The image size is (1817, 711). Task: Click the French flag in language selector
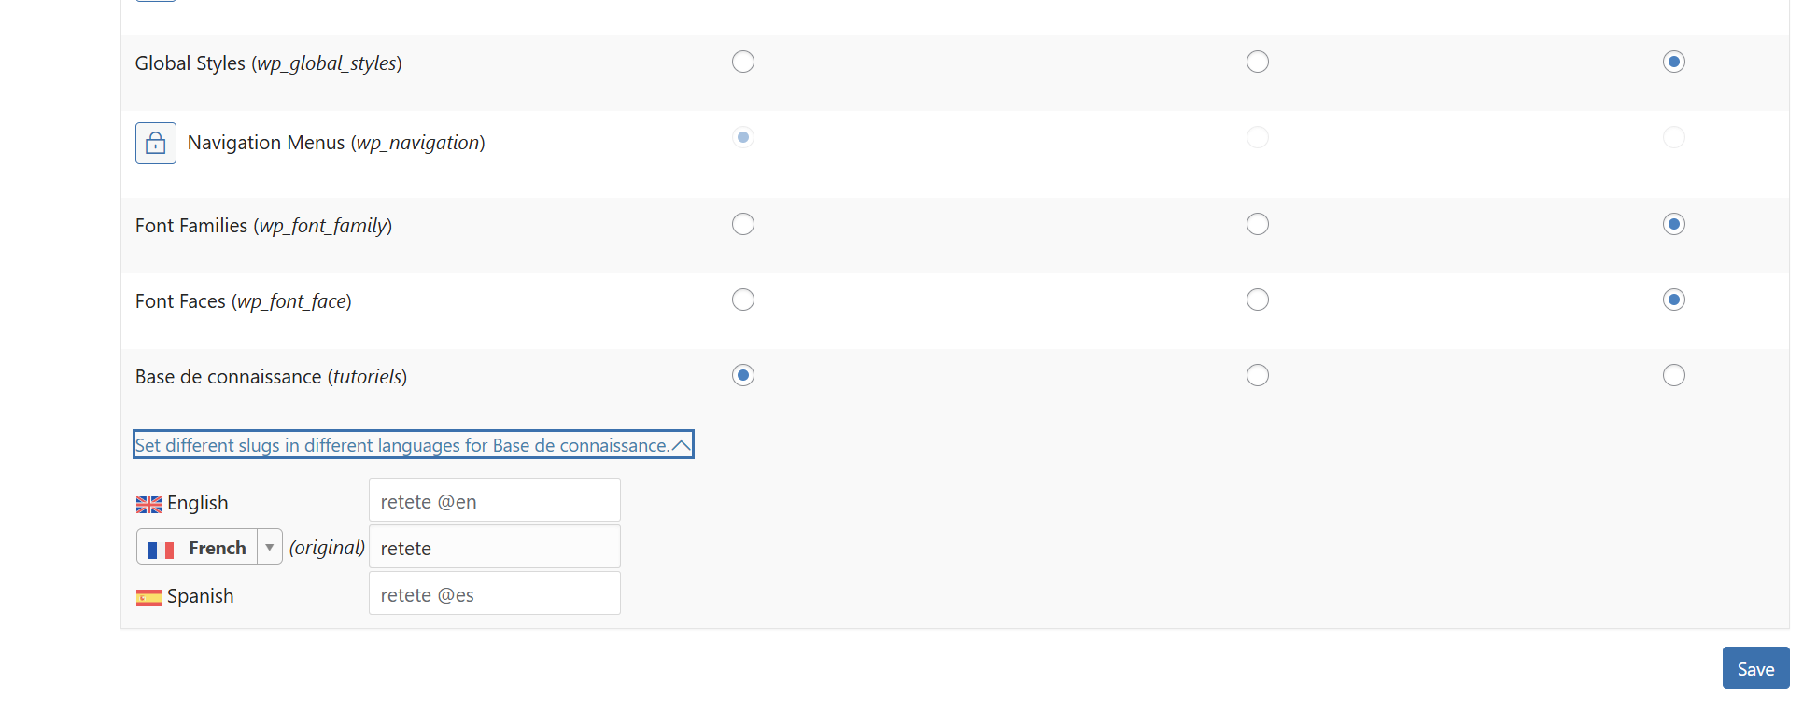tap(161, 550)
